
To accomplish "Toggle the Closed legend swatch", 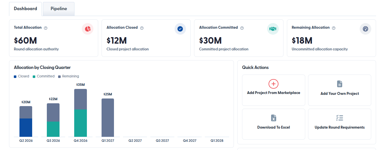I will (x=15, y=77).
